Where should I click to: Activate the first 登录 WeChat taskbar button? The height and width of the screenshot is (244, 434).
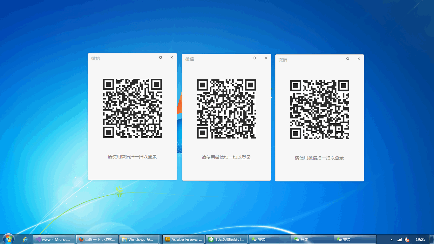[x=270, y=239]
